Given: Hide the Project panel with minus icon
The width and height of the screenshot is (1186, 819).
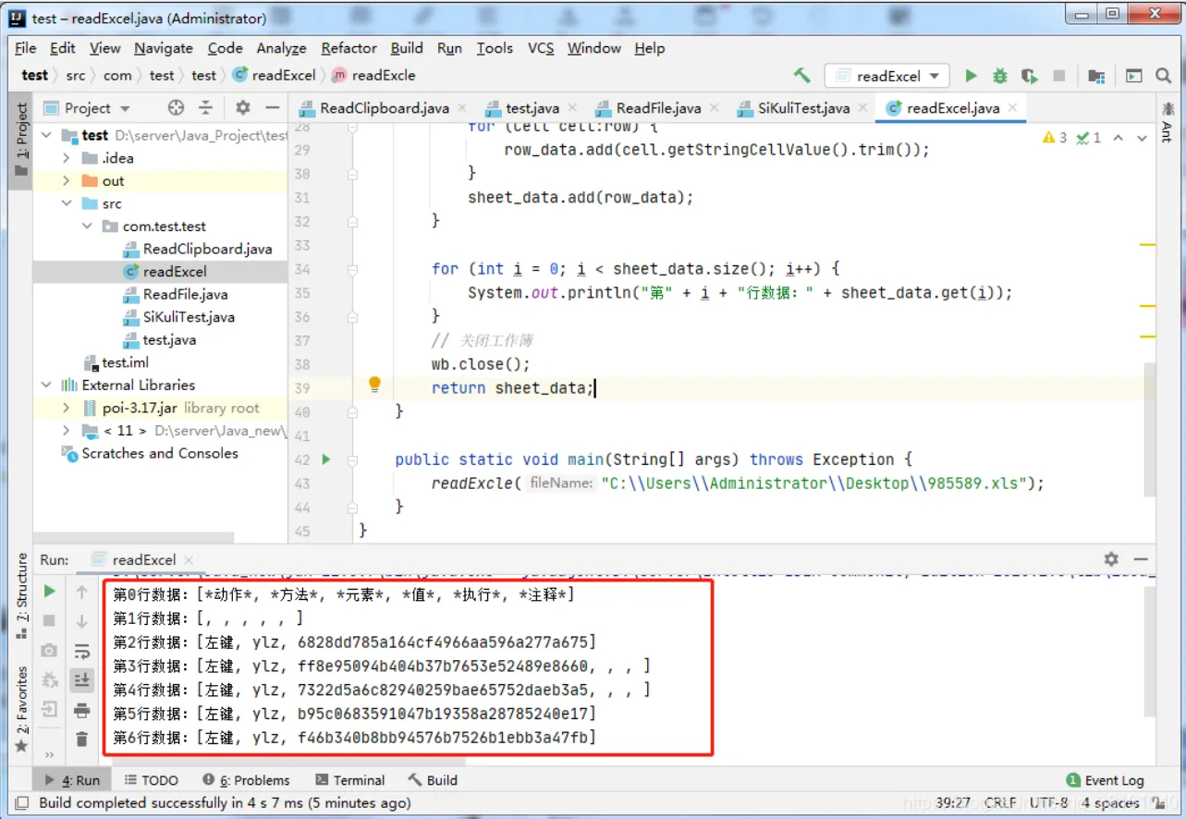Looking at the screenshot, I should tap(272, 108).
